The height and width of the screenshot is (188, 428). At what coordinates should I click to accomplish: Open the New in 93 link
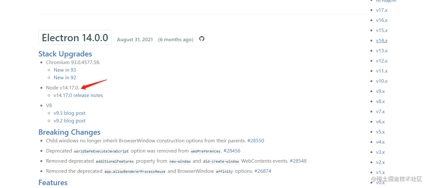point(65,70)
